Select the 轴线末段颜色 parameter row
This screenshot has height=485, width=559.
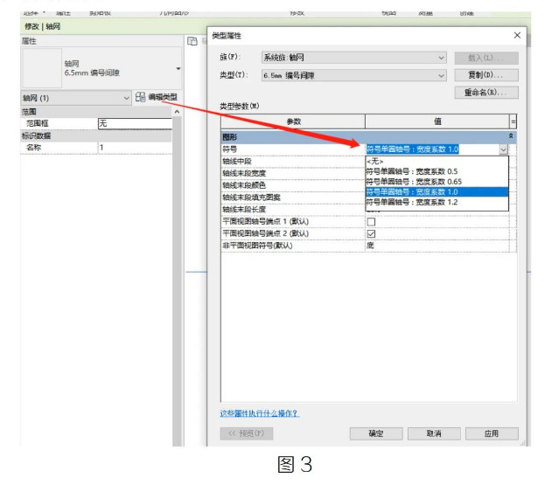(293, 185)
